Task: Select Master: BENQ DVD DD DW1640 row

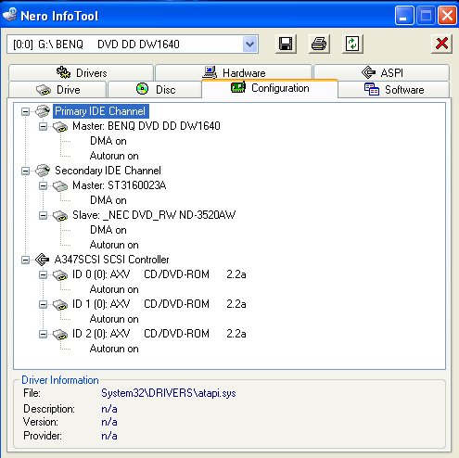Action: pyautogui.click(x=147, y=126)
